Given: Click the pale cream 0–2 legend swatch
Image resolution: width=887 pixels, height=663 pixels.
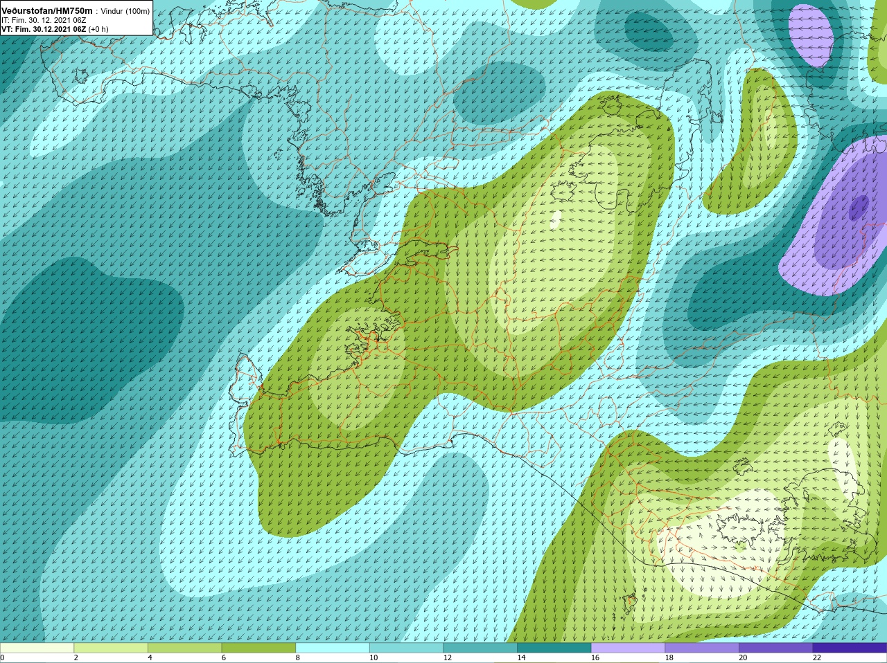Looking at the screenshot, I should [37, 648].
